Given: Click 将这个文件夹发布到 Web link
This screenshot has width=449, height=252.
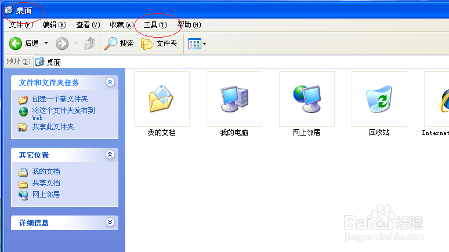Looking at the screenshot, I should point(64,114).
